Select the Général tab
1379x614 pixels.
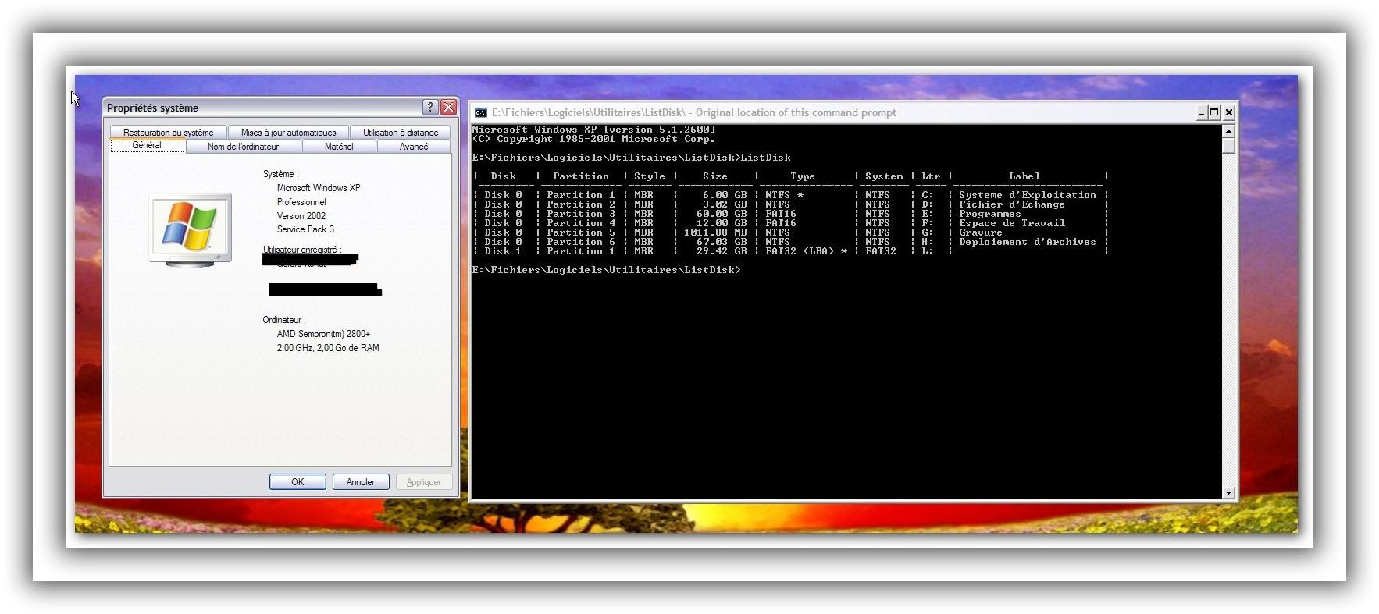(147, 146)
